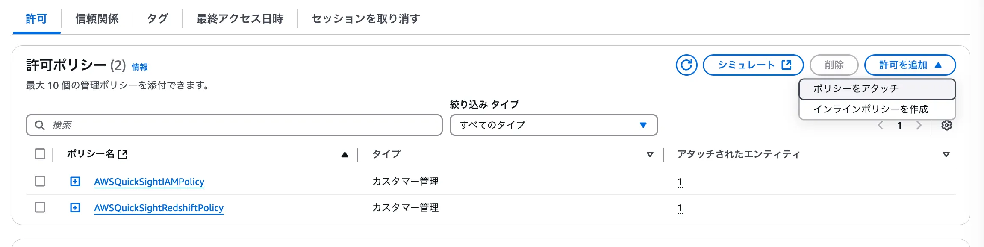
Task: Sort by ポリシー名 ascending arrow
Action: (x=345, y=155)
